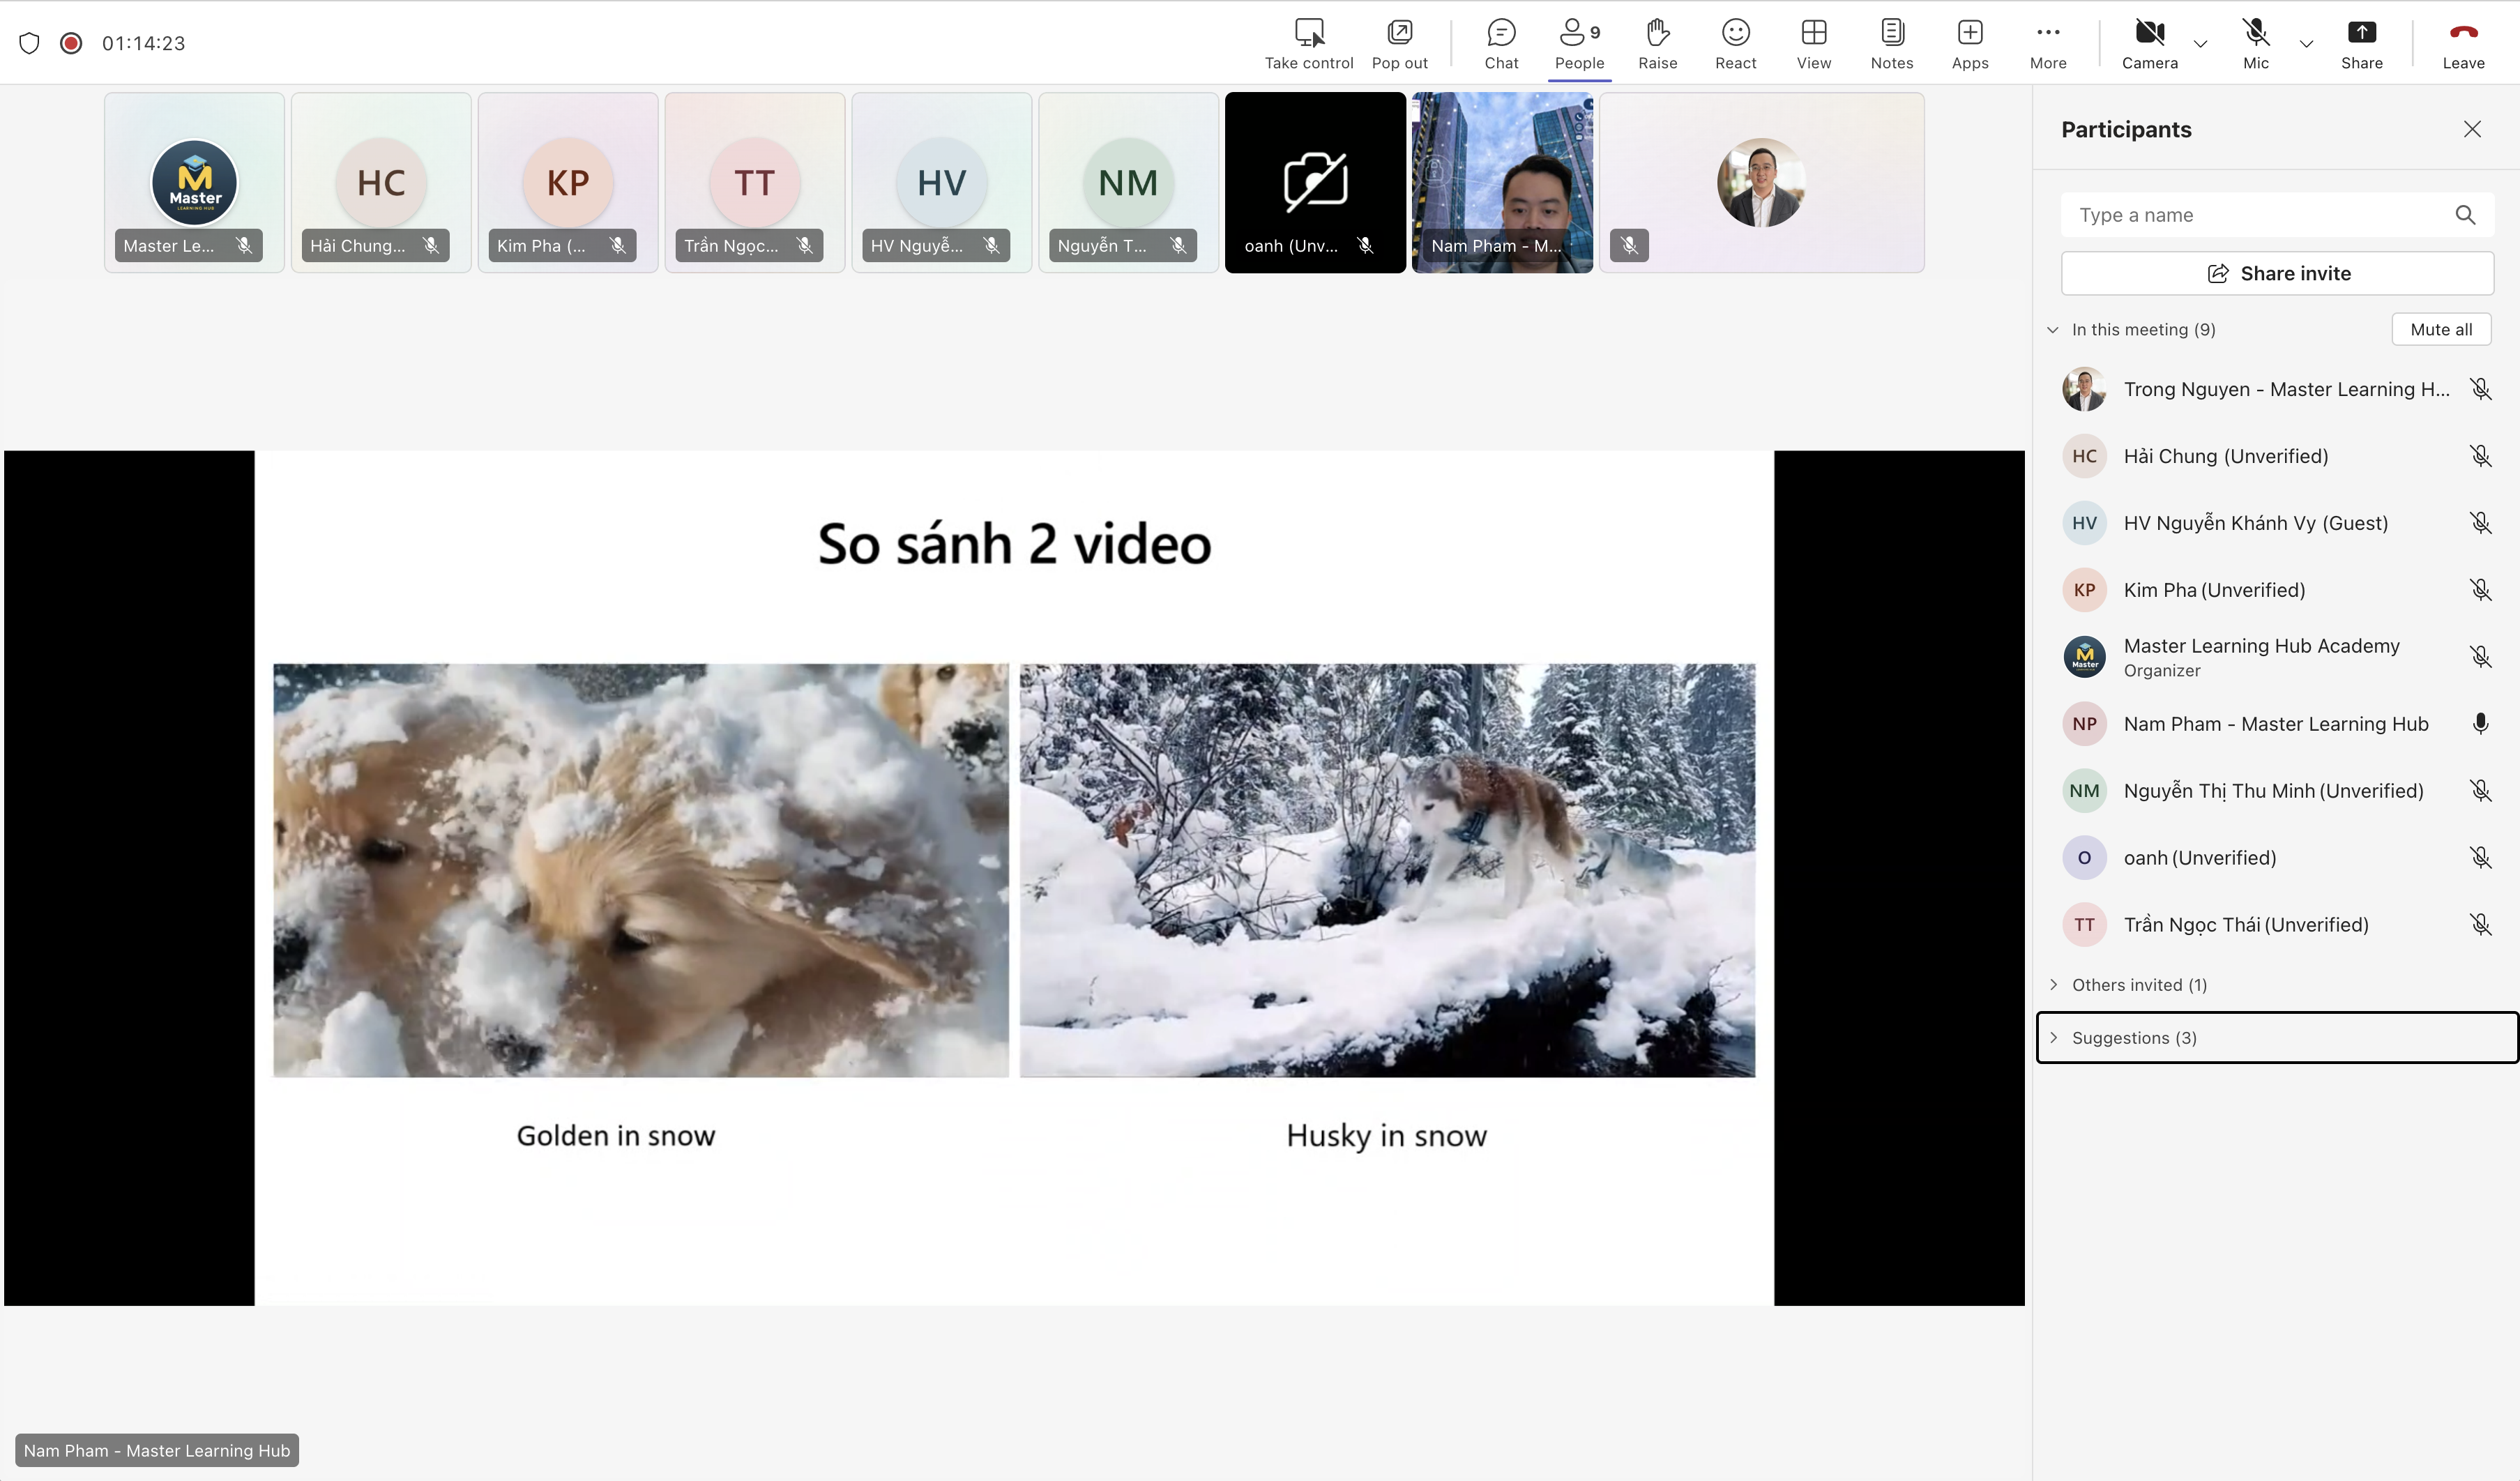The width and height of the screenshot is (2520, 1481).
Task: Click the Share invite button
Action: tap(2277, 274)
